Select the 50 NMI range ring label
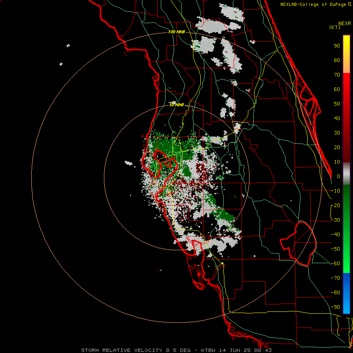Screen dimensions: 353x353 point(176,105)
